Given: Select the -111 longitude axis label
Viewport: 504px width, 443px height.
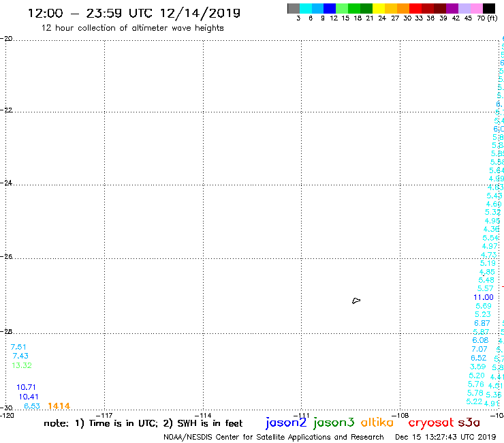Looking at the screenshot, I should (302, 415).
